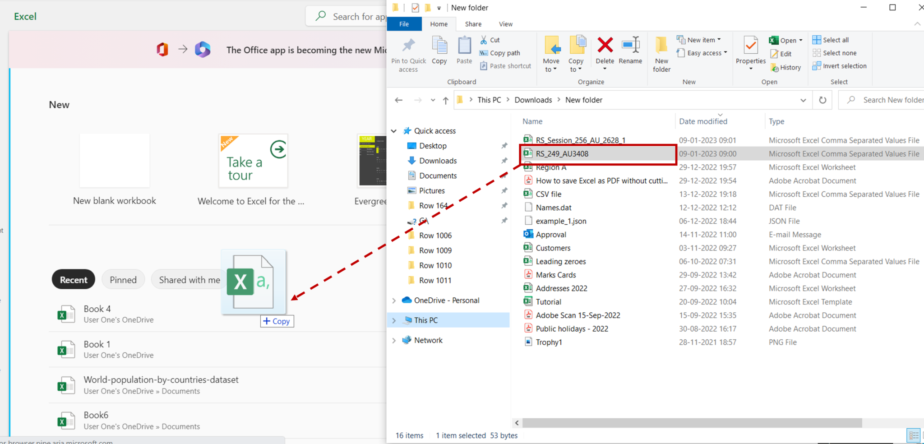Open the Share tab in File Explorer
Image resolution: width=924 pixels, height=444 pixels.
(x=473, y=24)
